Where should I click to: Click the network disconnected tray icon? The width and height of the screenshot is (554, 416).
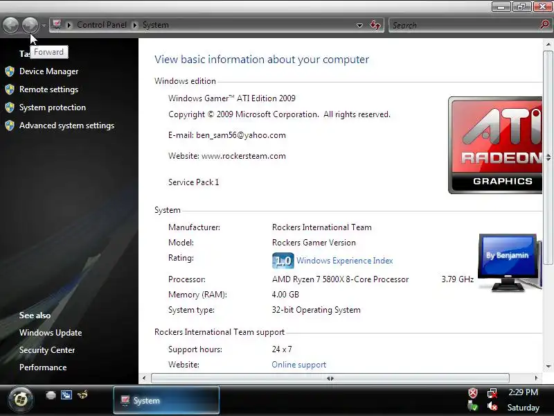pyautogui.click(x=492, y=393)
